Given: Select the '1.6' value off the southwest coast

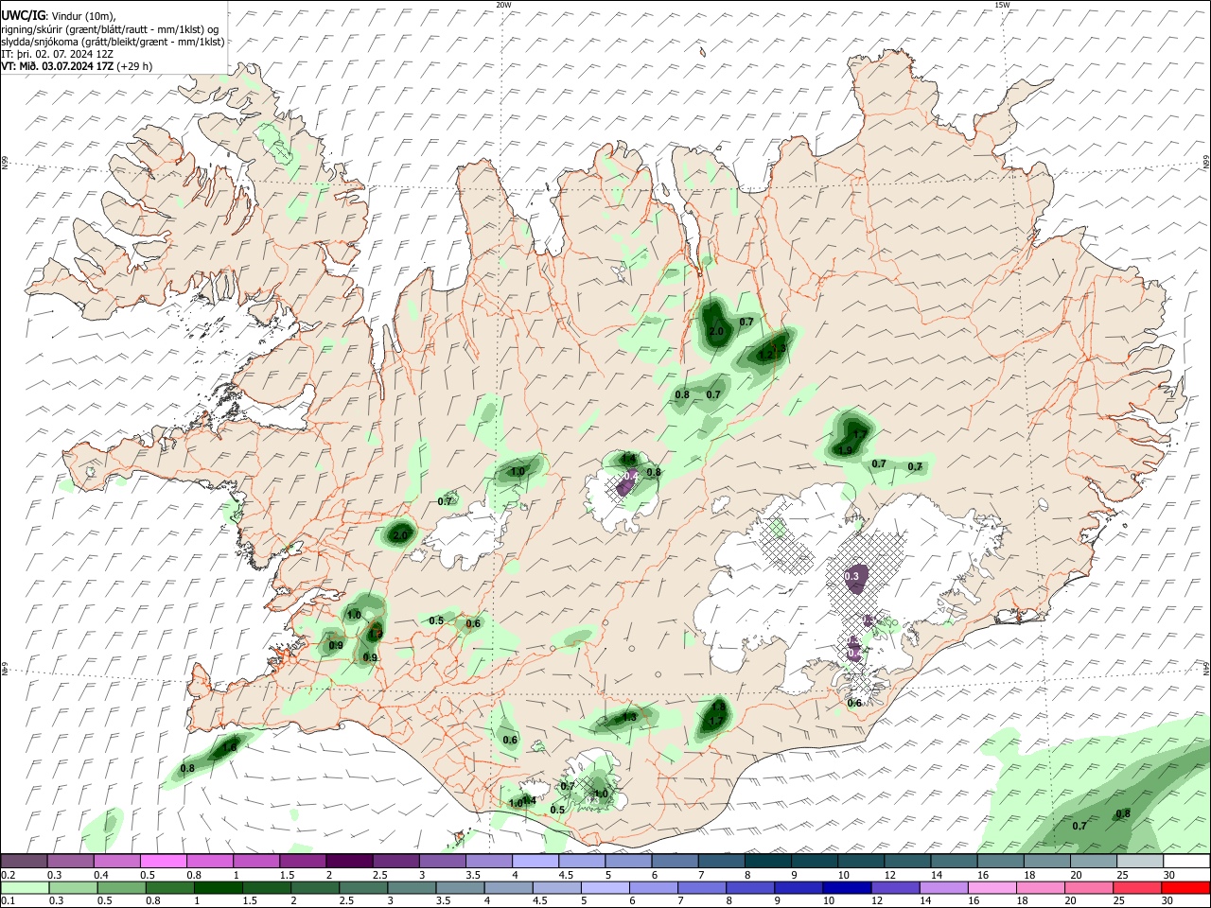Looking at the screenshot, I should click(229, 748).
